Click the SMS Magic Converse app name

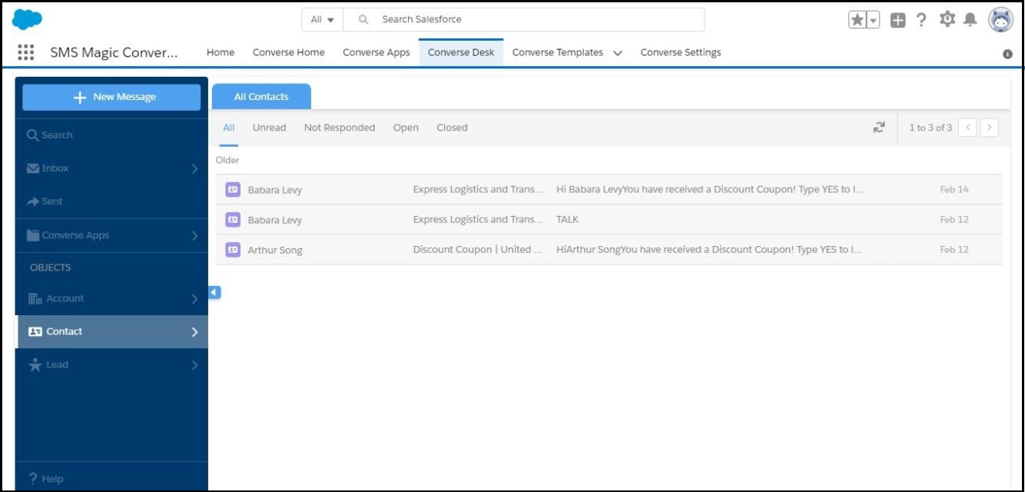click(114, 53)
